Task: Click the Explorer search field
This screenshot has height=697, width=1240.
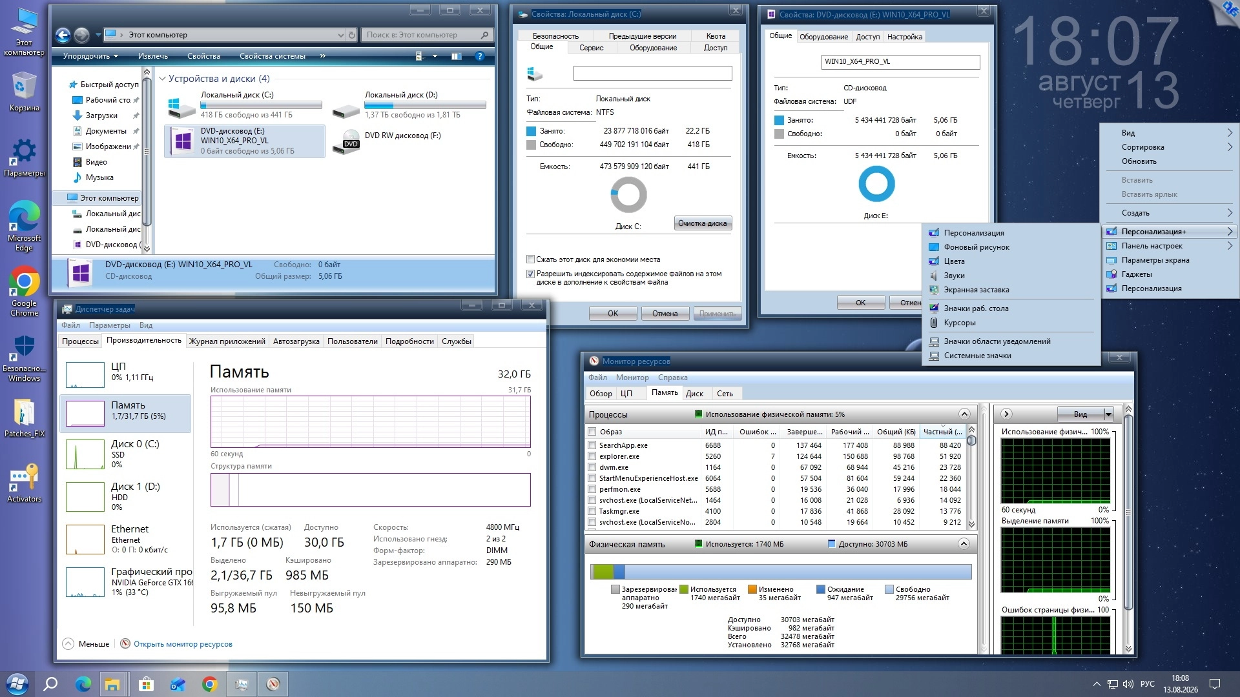Action: click(x=427, y=35)
